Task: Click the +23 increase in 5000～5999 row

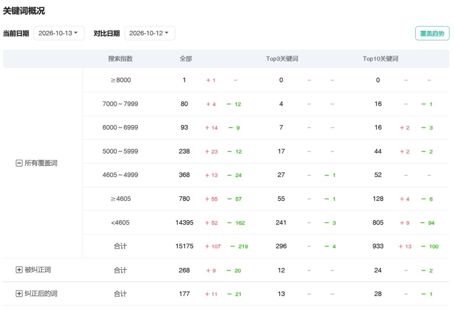Action: click(211, 152)
